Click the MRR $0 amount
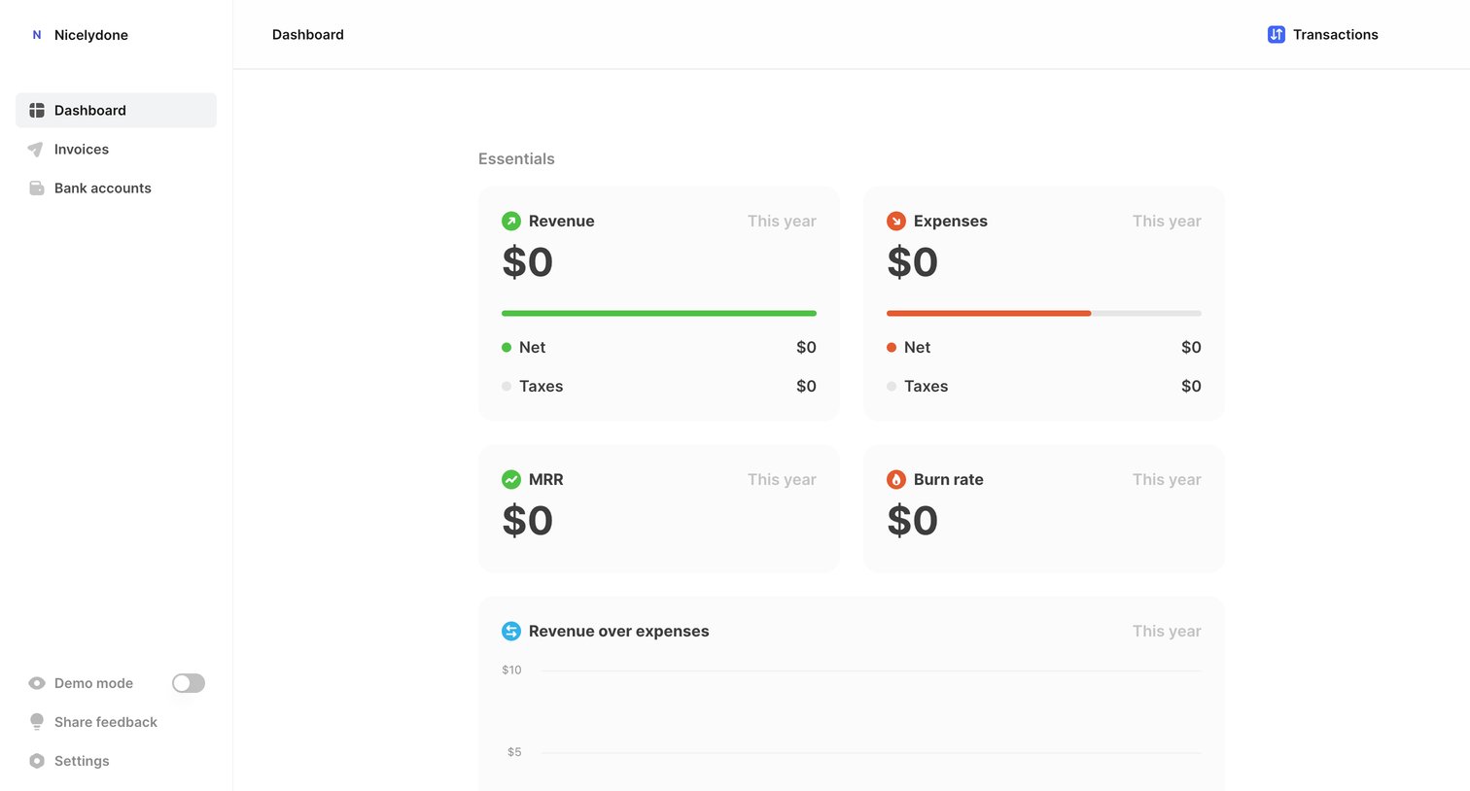 coord(528,521)
